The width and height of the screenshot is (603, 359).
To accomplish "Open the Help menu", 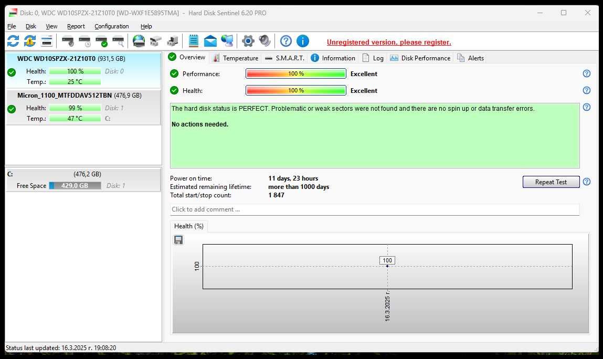I will click(x=146, y=26).
